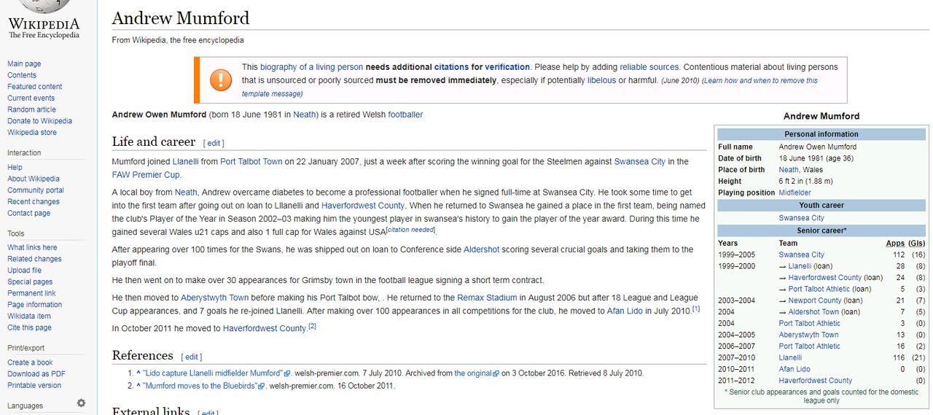Follow the 'footballer' link in intro
933x415 pixels.
[405, 115]
